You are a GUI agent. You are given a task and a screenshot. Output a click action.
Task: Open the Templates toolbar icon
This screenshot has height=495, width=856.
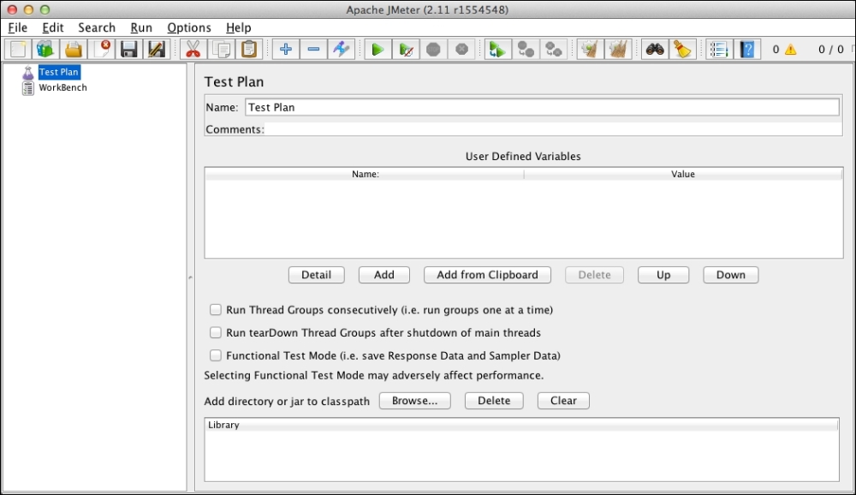tap(45, 49)
